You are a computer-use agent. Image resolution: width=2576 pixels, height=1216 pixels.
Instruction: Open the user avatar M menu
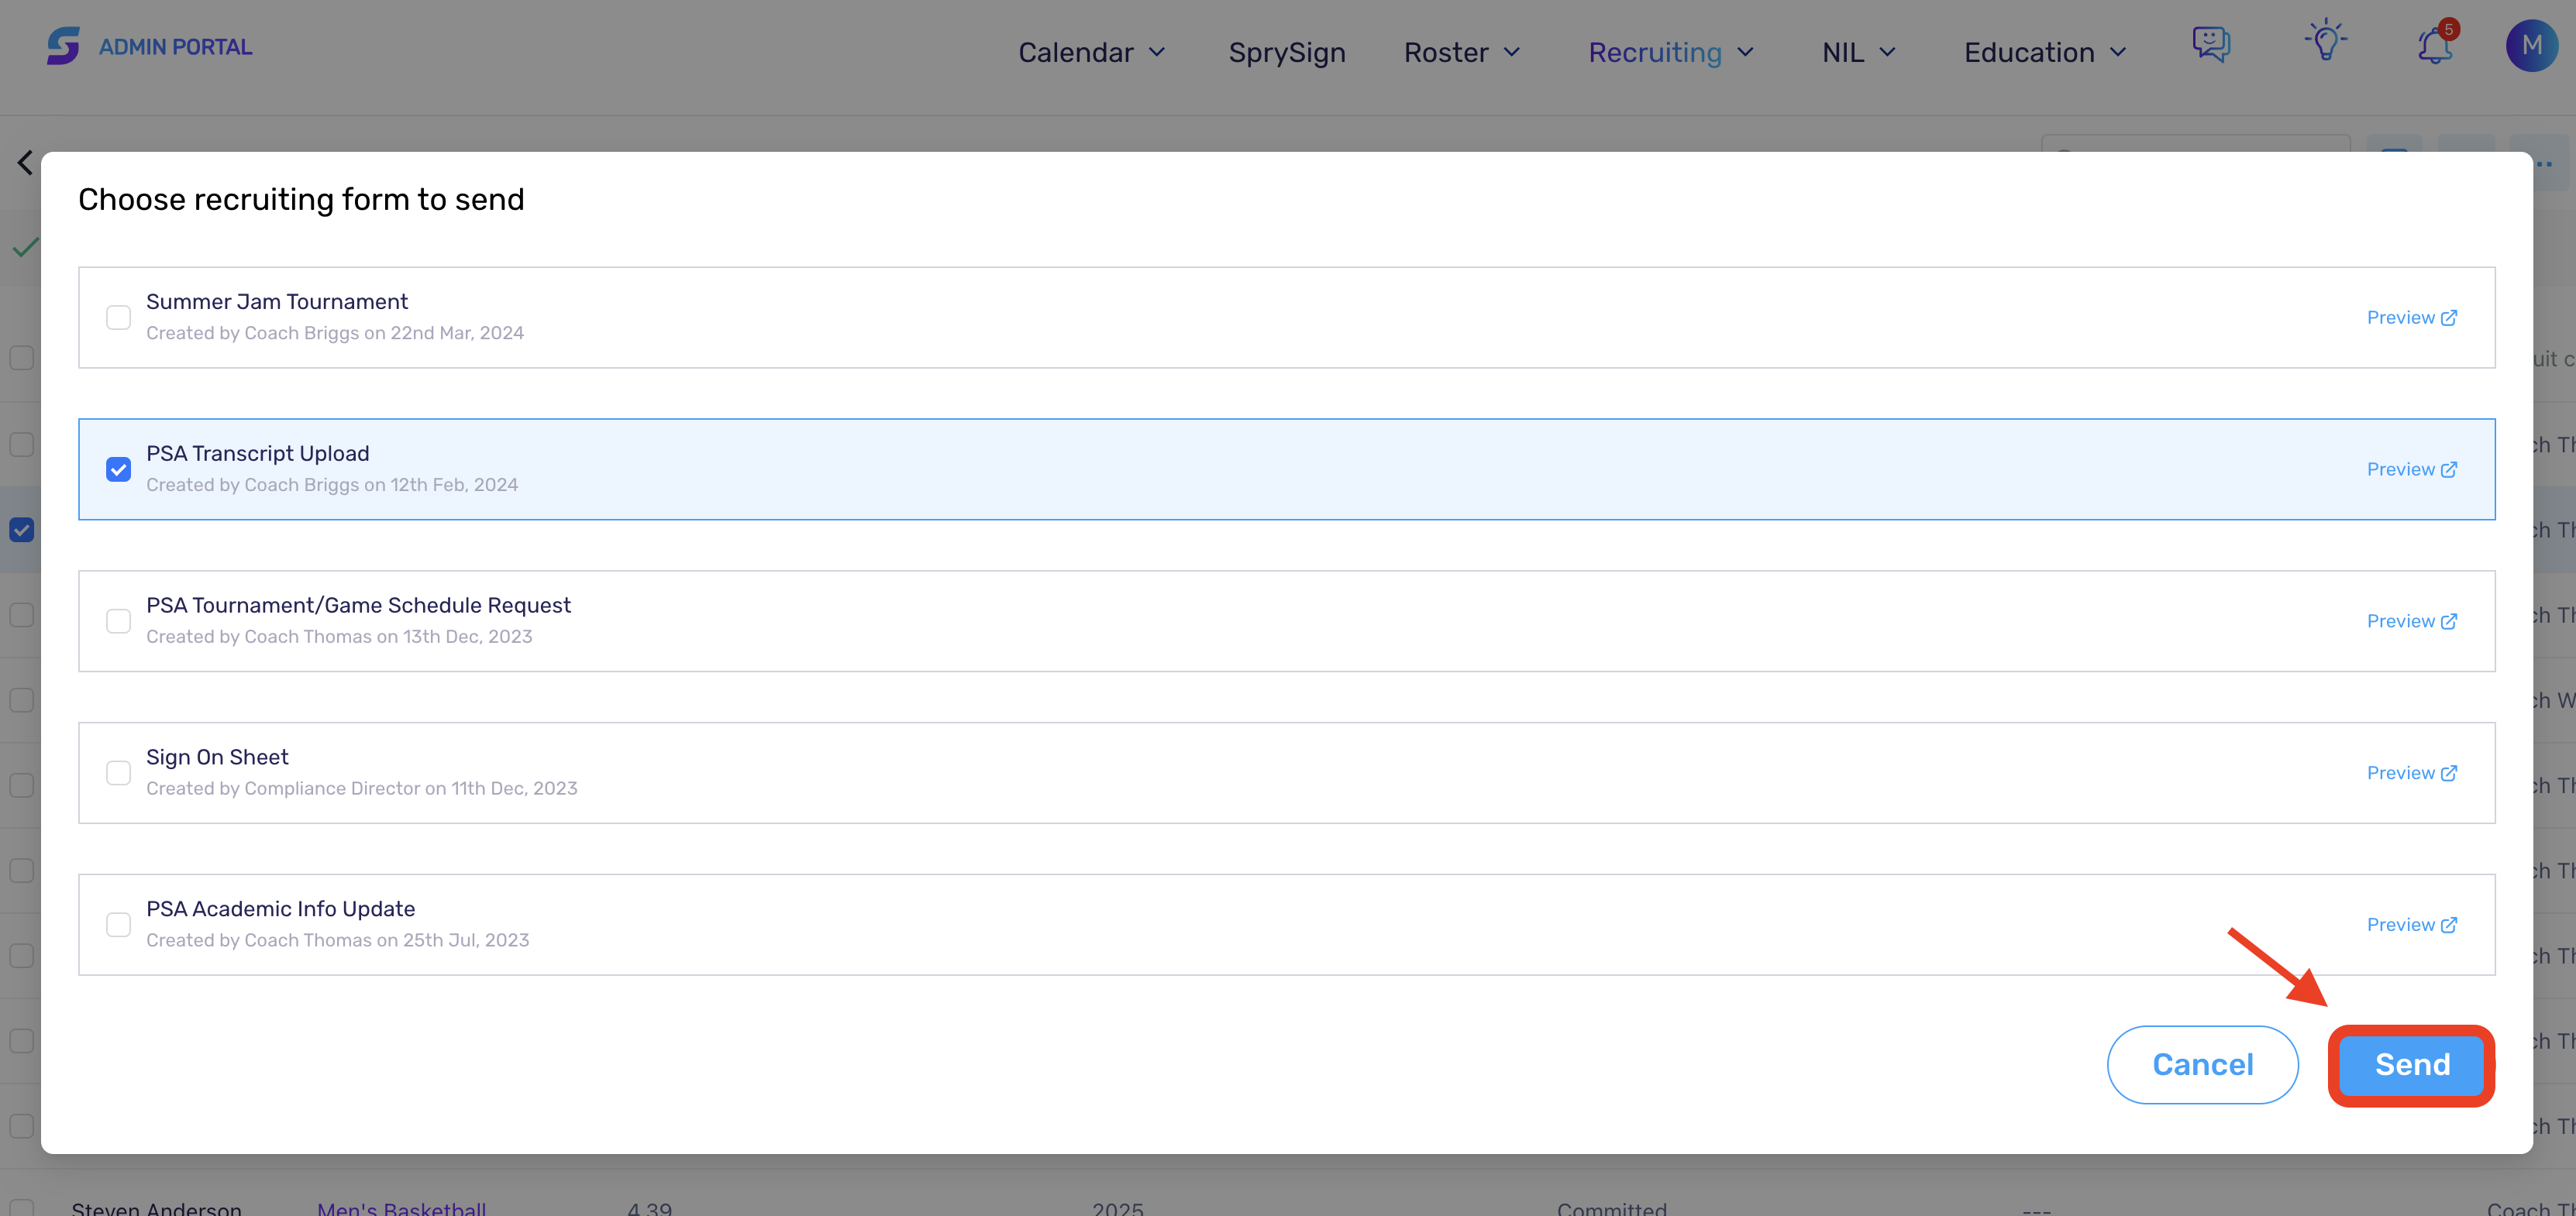click(2531, 46)
